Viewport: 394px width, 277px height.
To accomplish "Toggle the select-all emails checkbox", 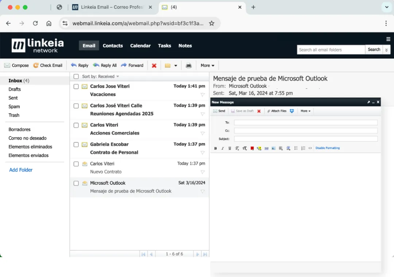I will tap(76, 77).
